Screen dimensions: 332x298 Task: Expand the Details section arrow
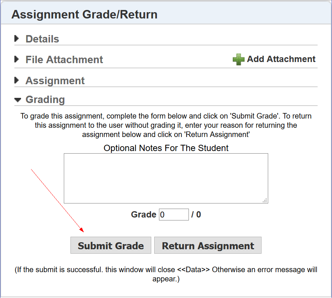pyautogui.click(x=17, y=38)
